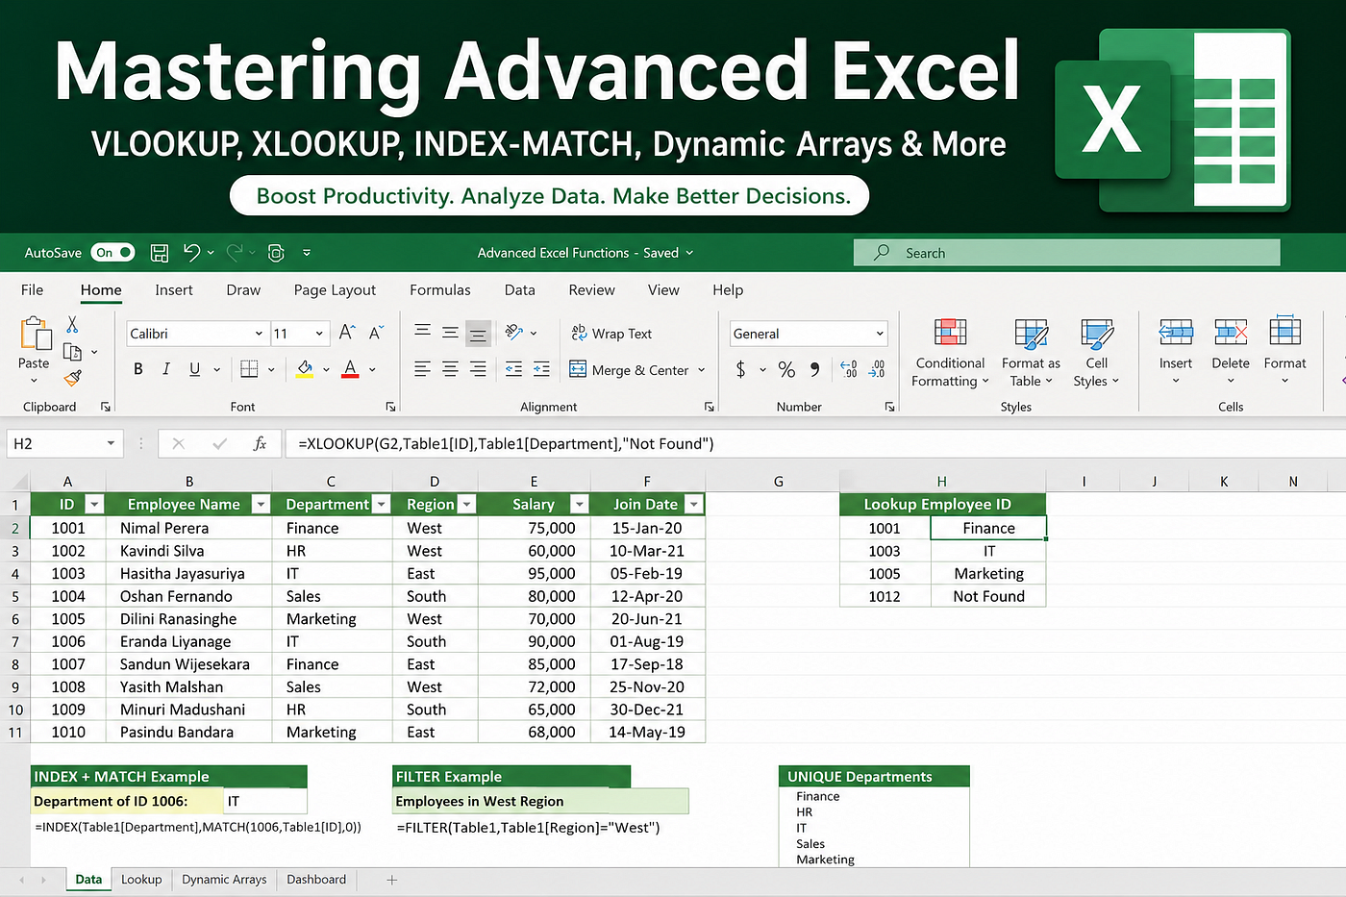Image resolution: width=1346 pixels, height=897 pixels.
Task: Click into the formula bar with XLOOKUP formula
Action: point(815,443)
